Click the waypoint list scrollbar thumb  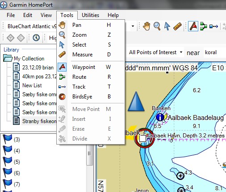[x=89, y=154]
